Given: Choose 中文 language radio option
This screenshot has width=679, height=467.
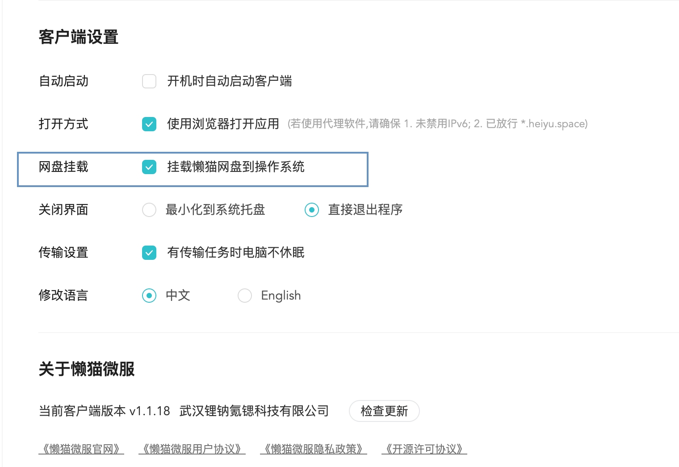Looking at the screenshot, I should (x=149, y=296).
